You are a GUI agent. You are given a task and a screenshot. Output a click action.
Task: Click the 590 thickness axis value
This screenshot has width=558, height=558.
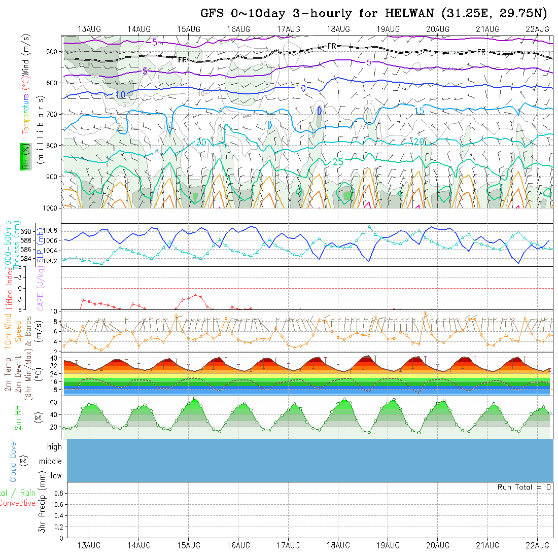(26, 232)
